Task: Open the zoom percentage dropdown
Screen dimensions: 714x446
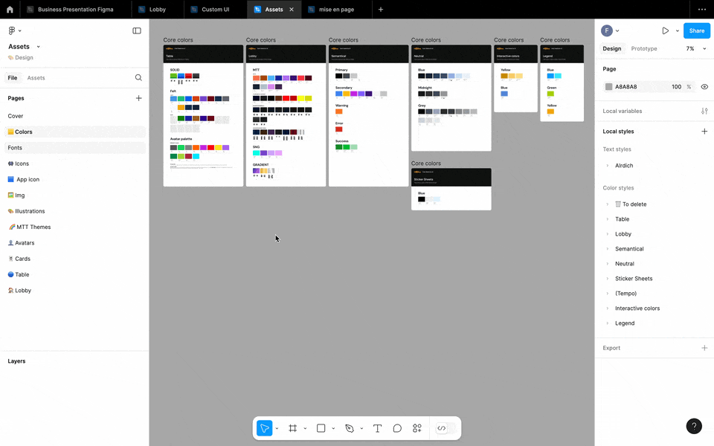Action: (695, 49)
